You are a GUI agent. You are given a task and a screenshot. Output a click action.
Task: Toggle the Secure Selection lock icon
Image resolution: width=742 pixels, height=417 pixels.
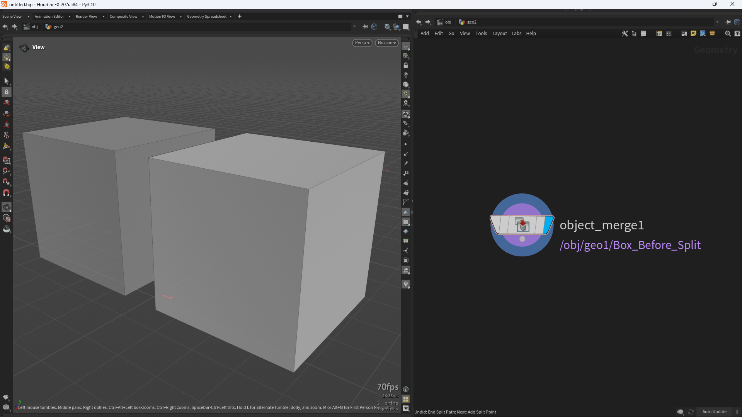(6, 92)
